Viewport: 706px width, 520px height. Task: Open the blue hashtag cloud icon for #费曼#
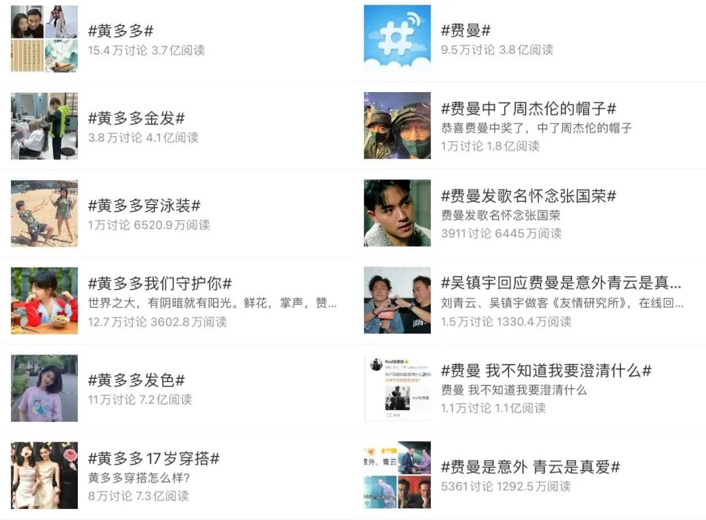click(397, 39)
